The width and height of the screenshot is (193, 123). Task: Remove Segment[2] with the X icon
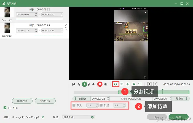(66, 25)
